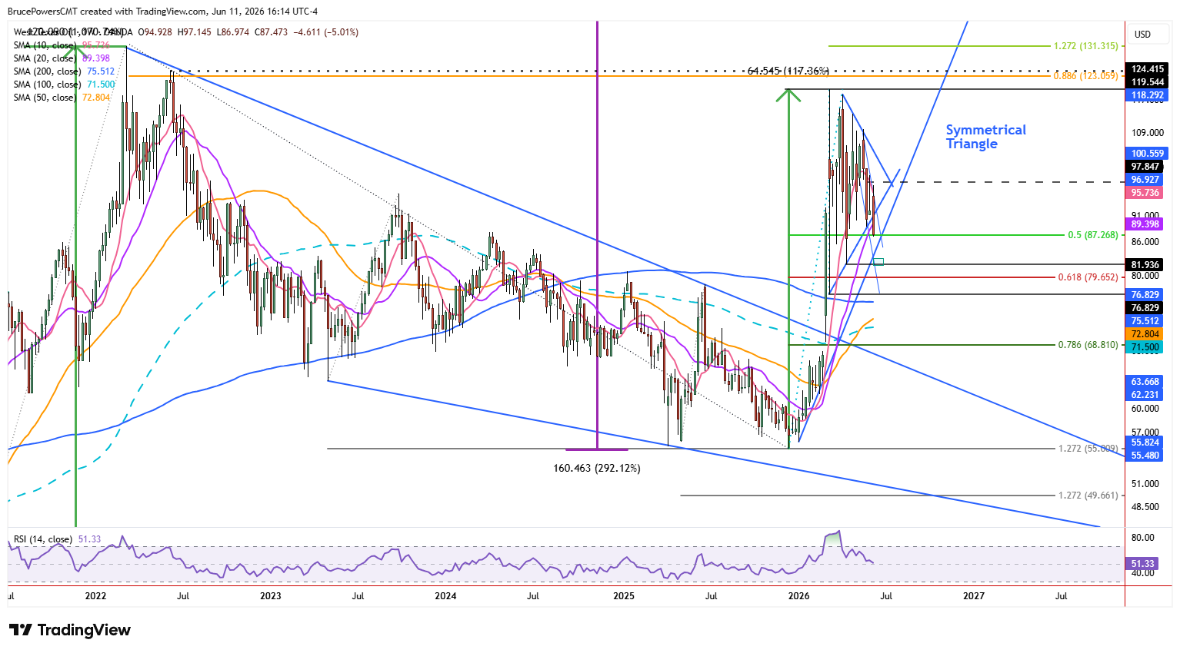Viewport: 1180px width, 653px height.
Task: Select the SMA (20, close) legend entry
Action: coord(62,58)
